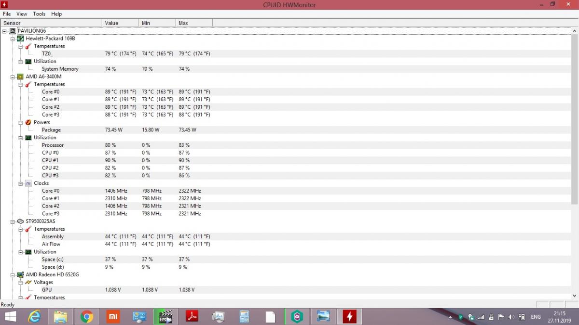The height and width of the screenshot is (325, 579).
Task: Click the volume speaker tray icon
Action: 511,317
